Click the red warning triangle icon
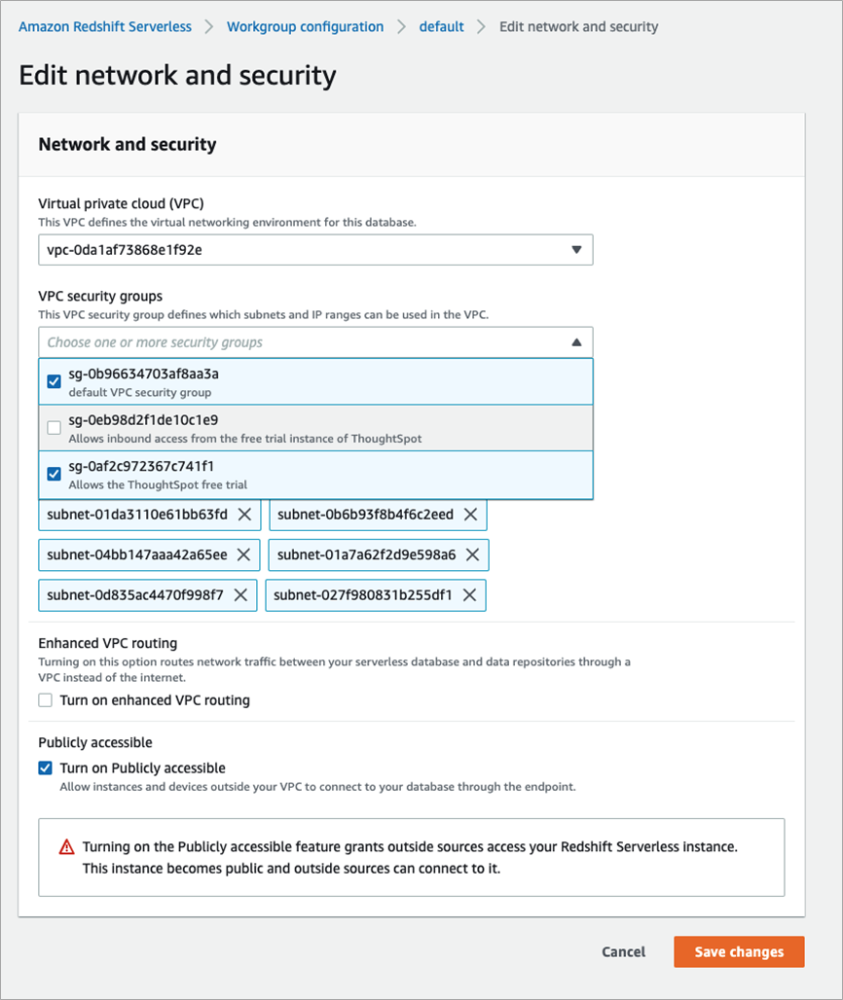 (67, 846)
